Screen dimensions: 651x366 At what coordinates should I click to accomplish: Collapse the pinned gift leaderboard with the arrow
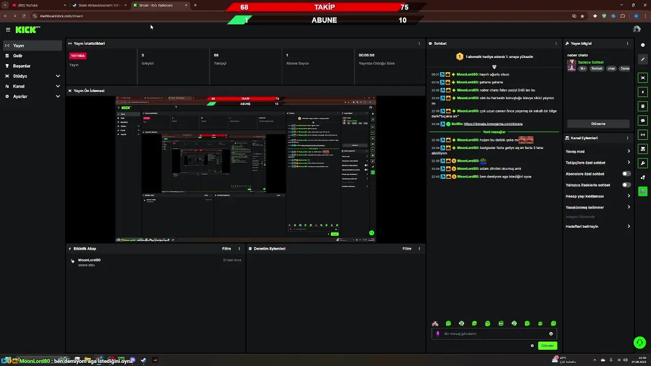pos(494,67)
